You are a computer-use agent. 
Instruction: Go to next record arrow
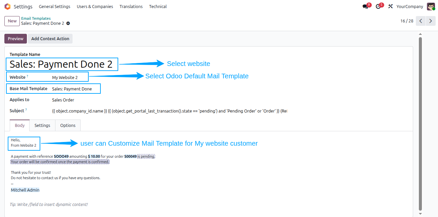431,21
